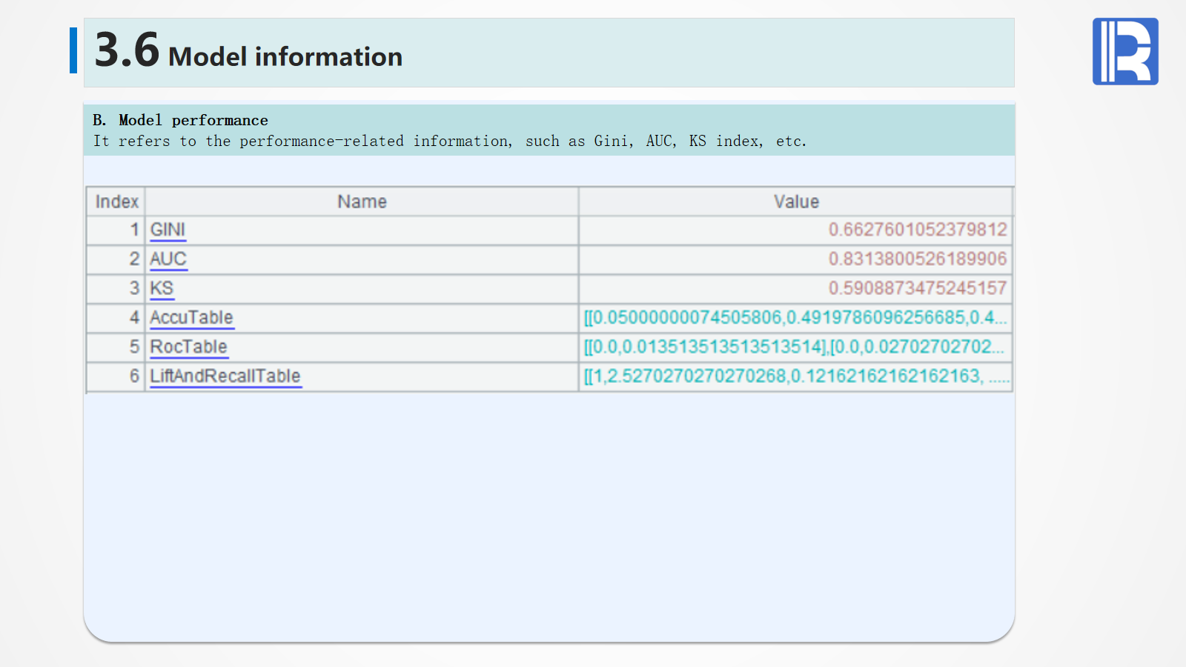Click the AccuTable array value

click(x=795, y=318)
